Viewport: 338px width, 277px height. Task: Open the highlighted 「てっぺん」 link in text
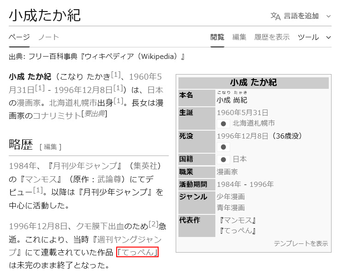[138, 252]
